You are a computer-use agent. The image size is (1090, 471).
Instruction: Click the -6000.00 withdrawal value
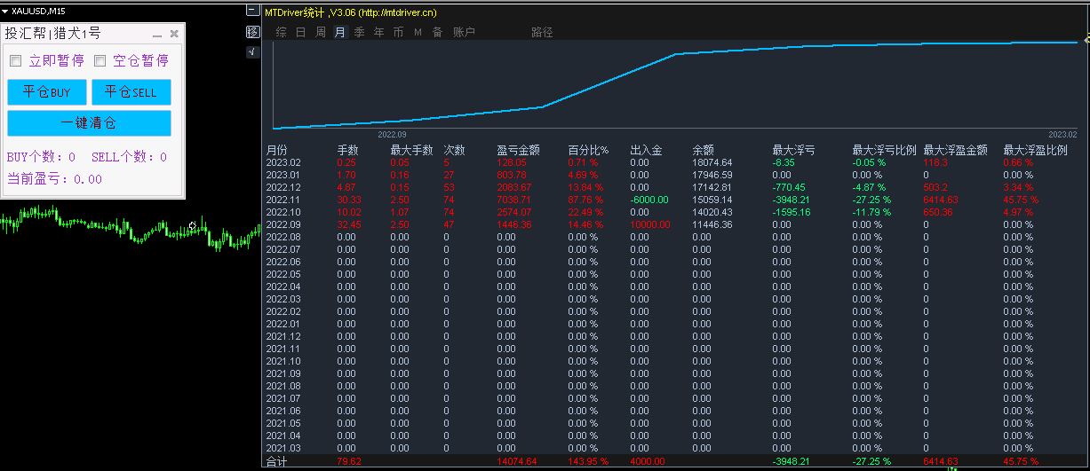pyautogui.click(x=649, y=200)
